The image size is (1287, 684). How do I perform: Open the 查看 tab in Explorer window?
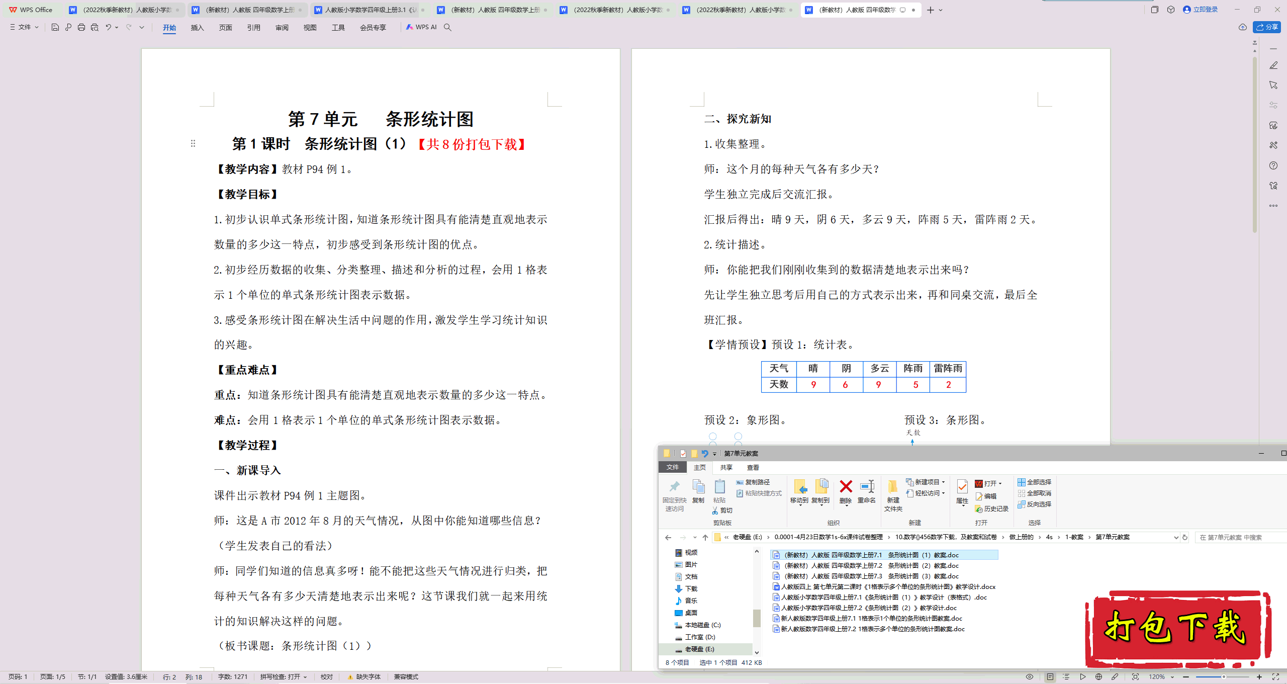(x=753, y=468)
